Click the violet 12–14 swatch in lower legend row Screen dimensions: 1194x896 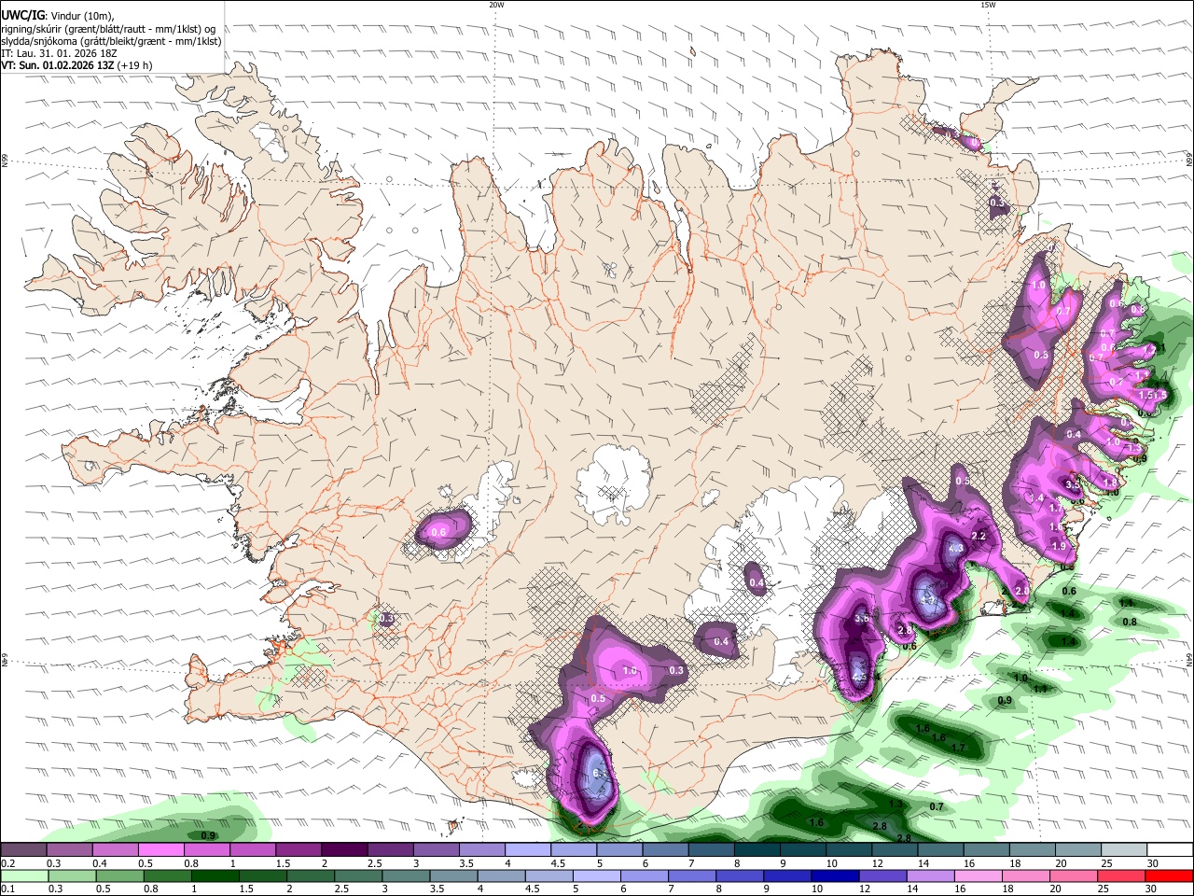click(882, 876)
